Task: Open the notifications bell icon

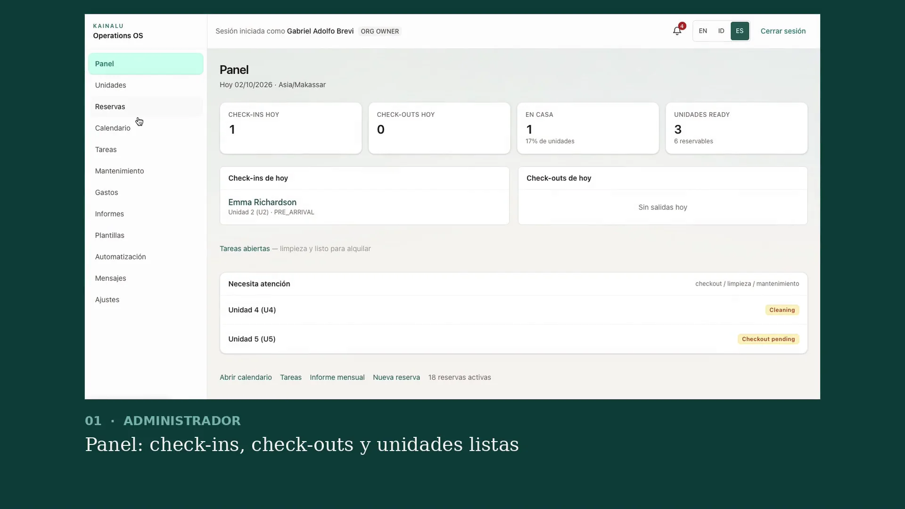Action: (x=677, y=31)
